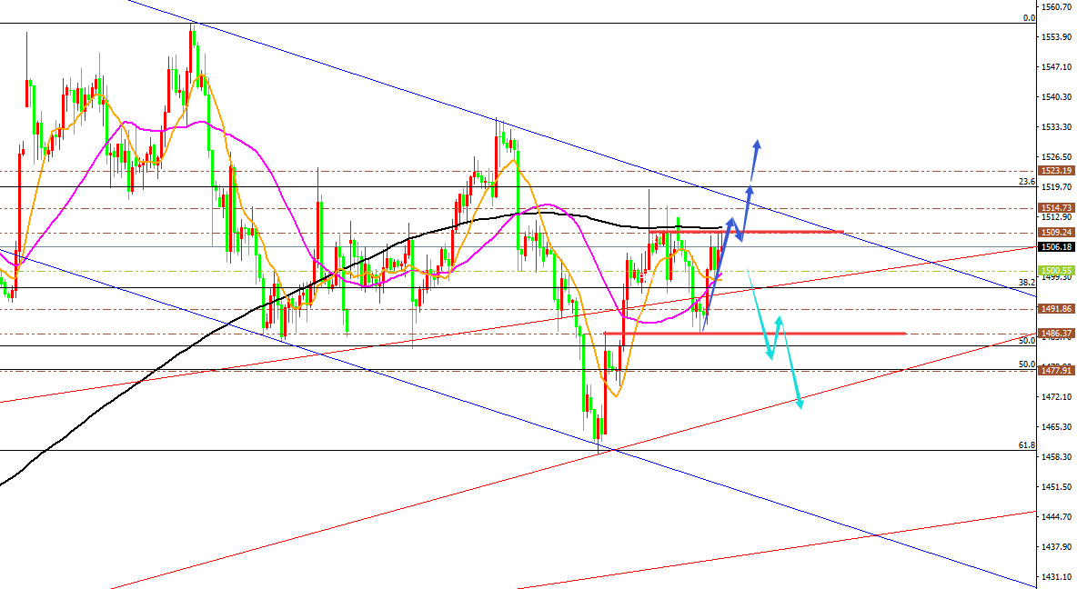The image size is (1077, 589).
Task: Click the 1486.37 support price label
Action: pos(1057,334)
